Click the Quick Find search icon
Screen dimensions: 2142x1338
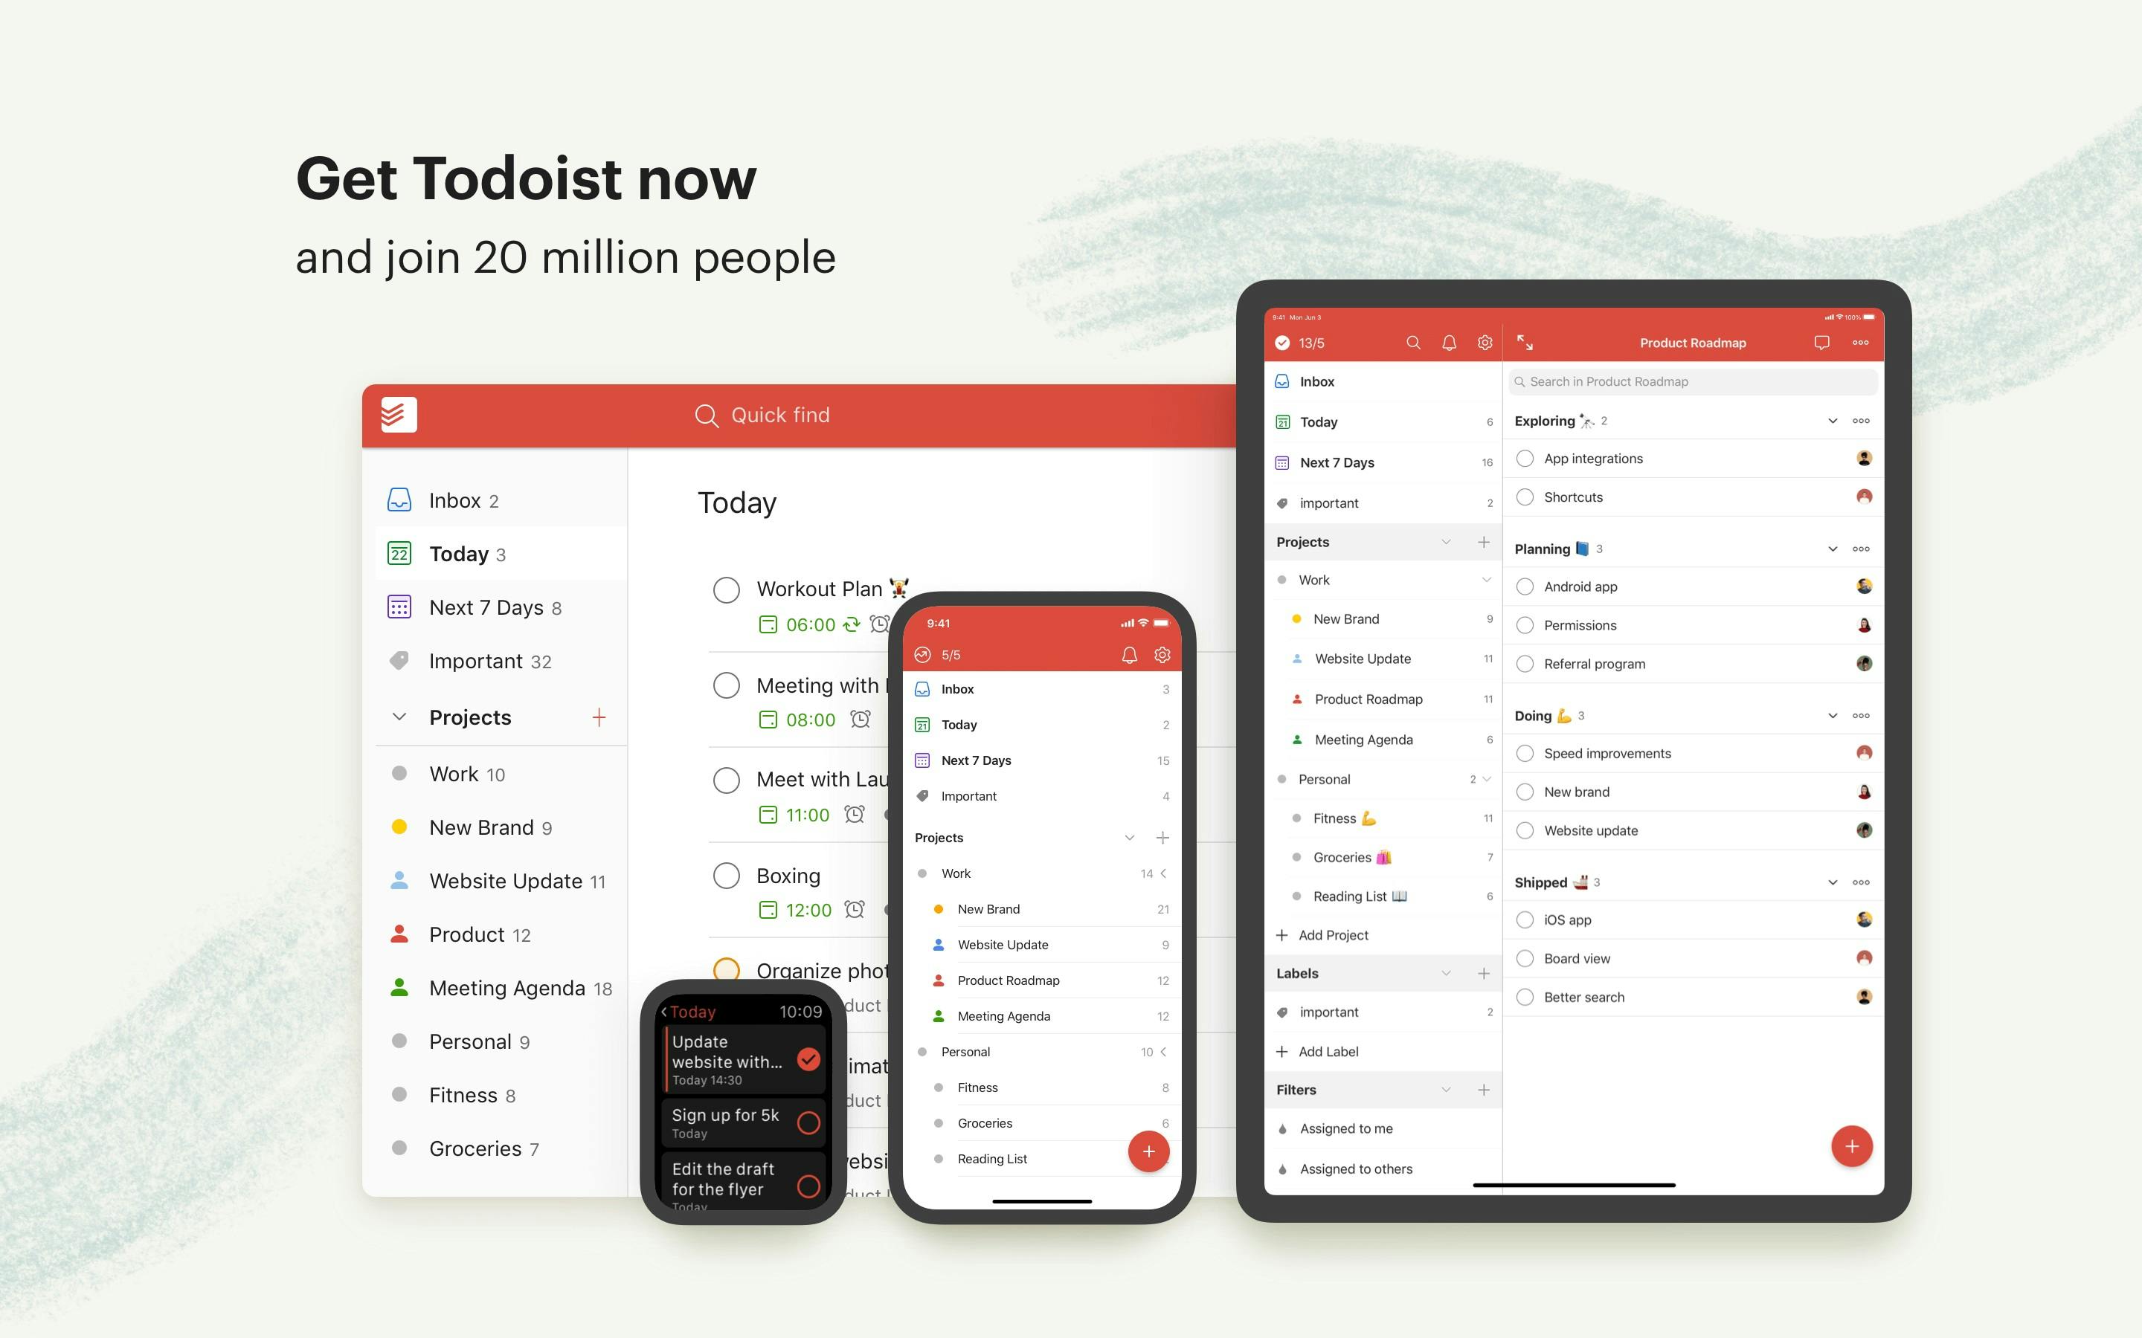pos(707,415)
